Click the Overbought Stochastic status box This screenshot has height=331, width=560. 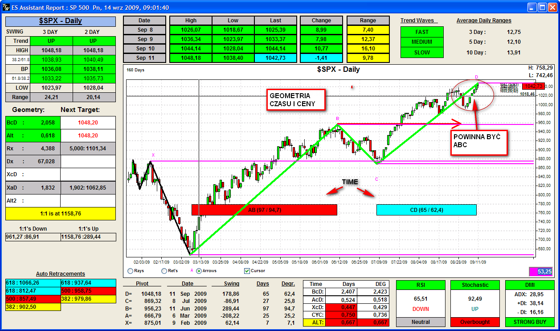(475, 322)
